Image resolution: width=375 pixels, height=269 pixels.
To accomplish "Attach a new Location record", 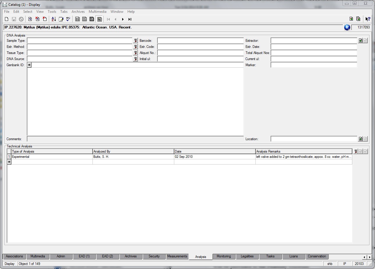I will [361, 139].
